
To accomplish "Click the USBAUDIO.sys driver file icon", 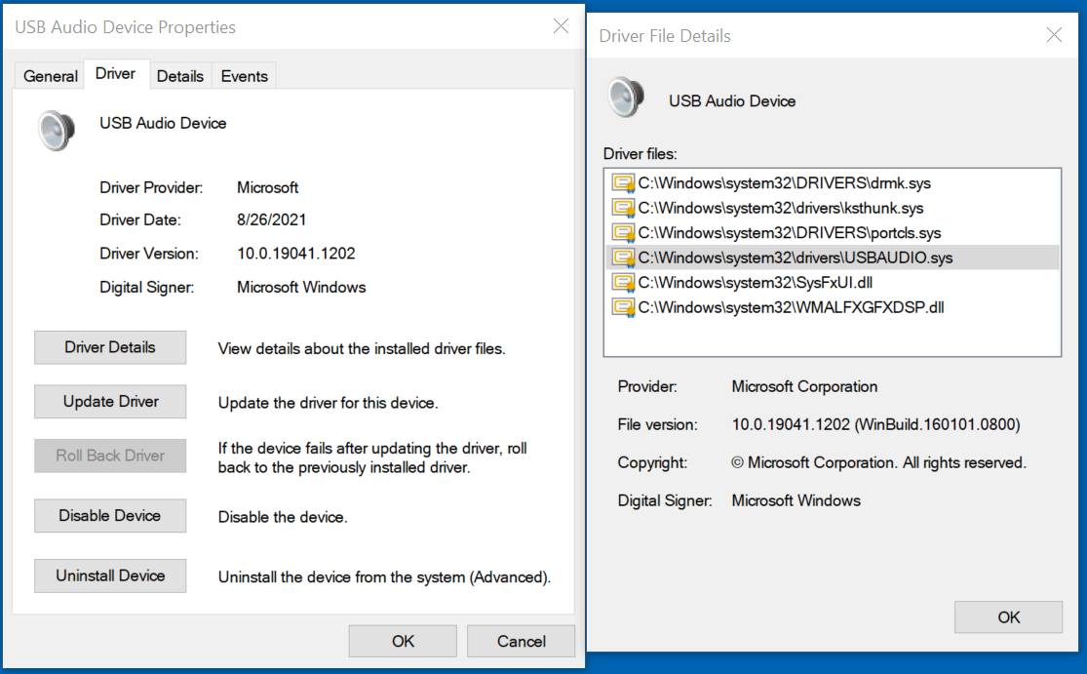I will 623,258.
